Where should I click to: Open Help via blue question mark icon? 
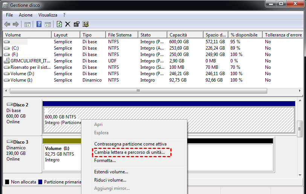(x=39, y=24)
